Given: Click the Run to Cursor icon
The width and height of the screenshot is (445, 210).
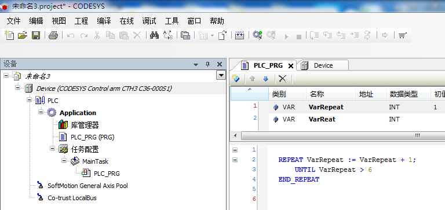Looking at the screenshot, I should click(354, 35).
